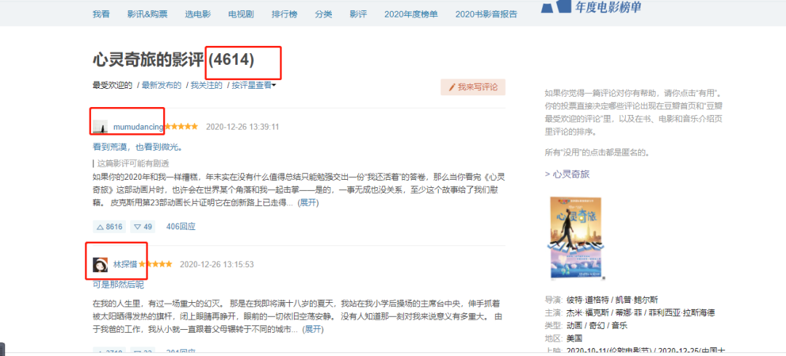Go to 影讯&购票 in the nav bar

click(147, 14)
